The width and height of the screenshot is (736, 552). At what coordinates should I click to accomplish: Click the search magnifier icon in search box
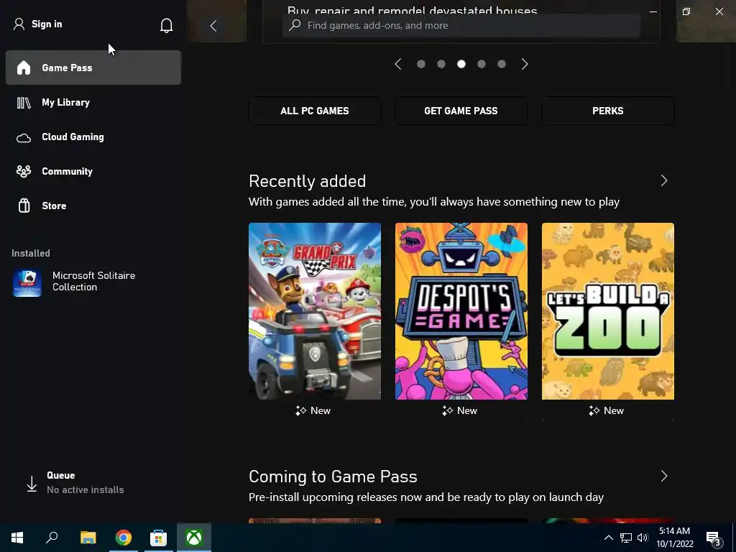[x=295, y=25]
